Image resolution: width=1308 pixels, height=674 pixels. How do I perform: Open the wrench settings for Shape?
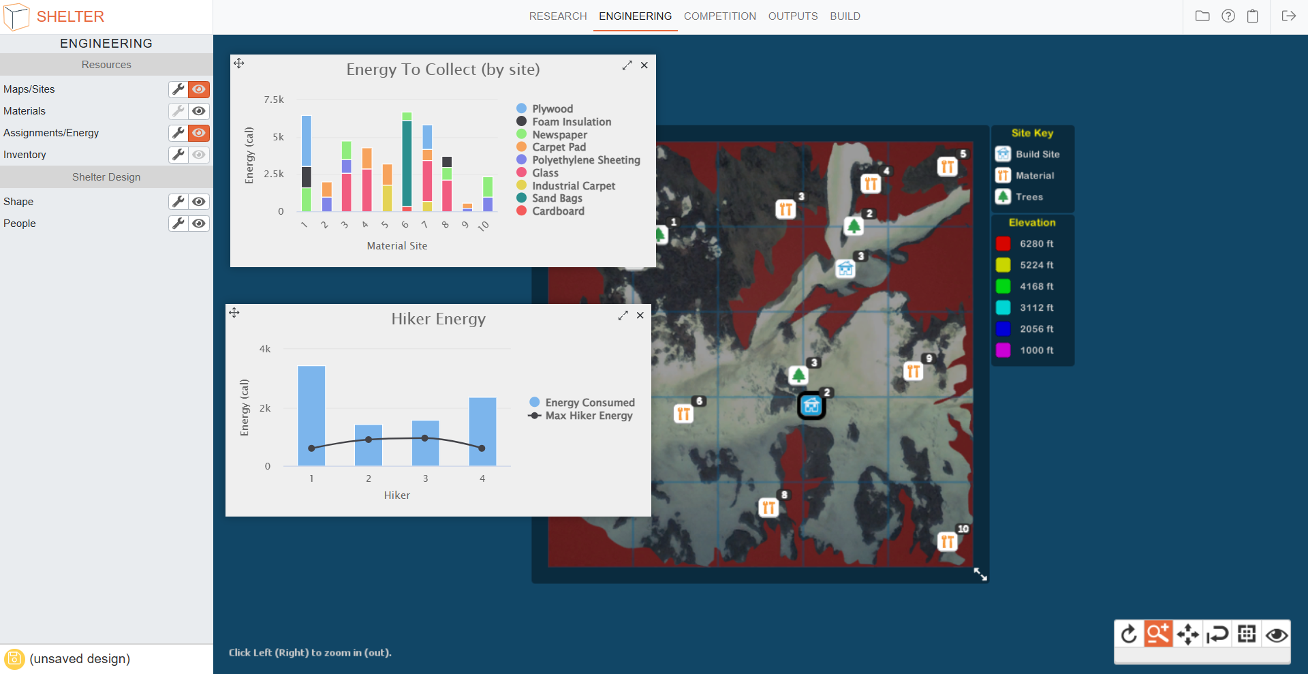click(178, 202)
